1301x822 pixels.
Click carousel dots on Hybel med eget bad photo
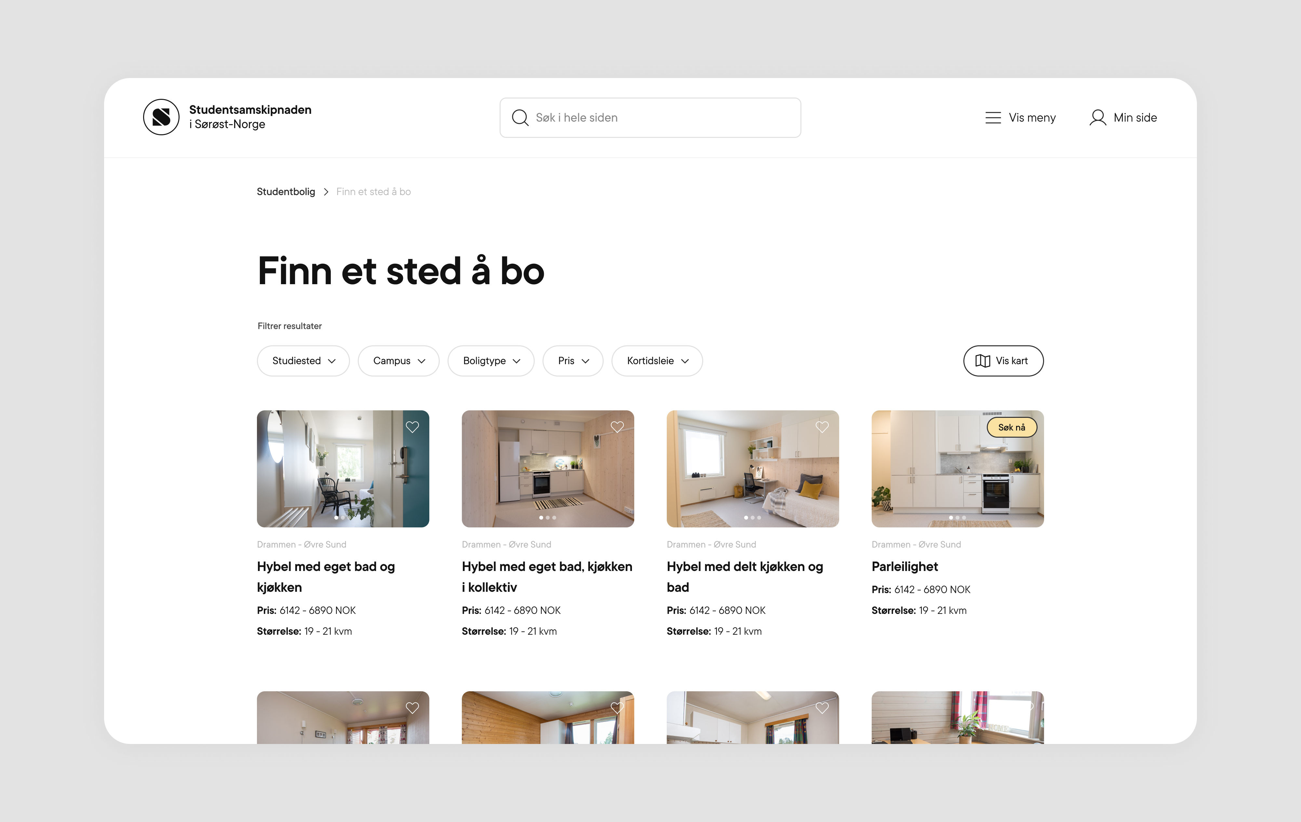(x=342, y=518)
